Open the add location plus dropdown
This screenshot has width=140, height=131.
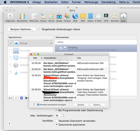[x=10, y=98]
